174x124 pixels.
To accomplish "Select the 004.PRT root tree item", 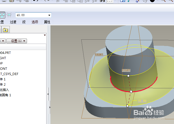I will coord(5,53).
